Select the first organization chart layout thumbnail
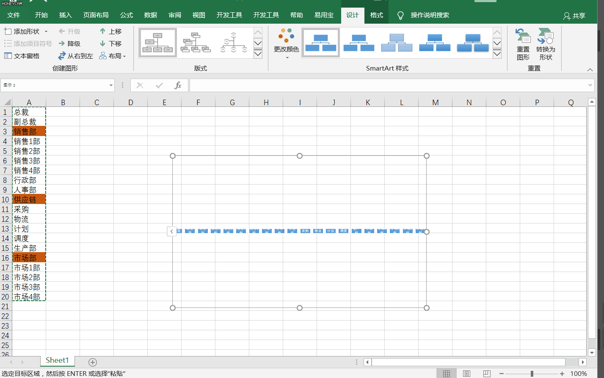The image size is (604, 378). pos(158,43)
